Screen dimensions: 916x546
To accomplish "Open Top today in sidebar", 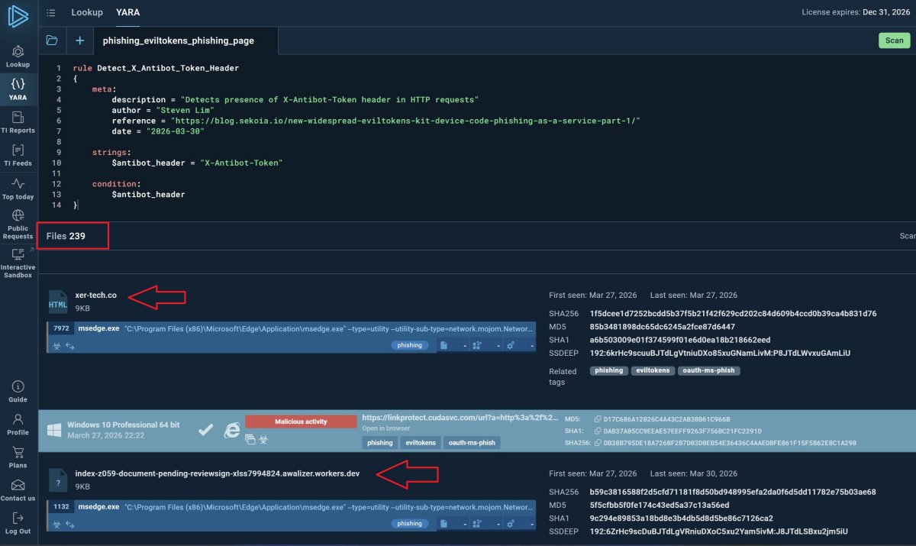I will [18, 189].
